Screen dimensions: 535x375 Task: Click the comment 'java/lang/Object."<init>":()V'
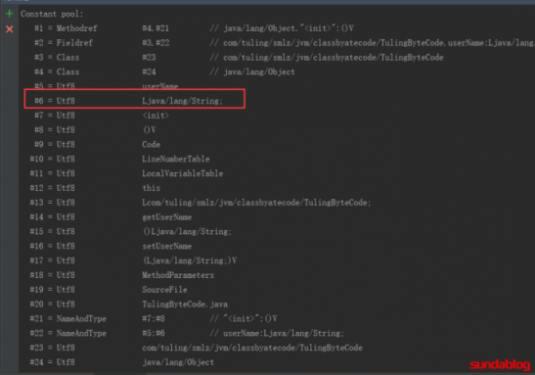coord(289,28)
